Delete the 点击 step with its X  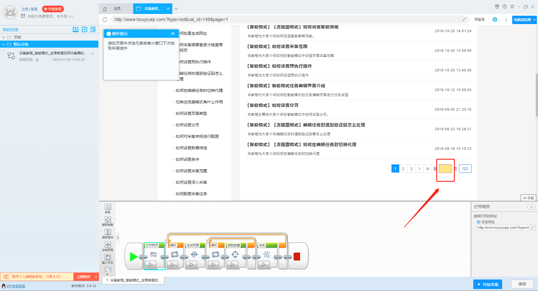click(275, 245)
